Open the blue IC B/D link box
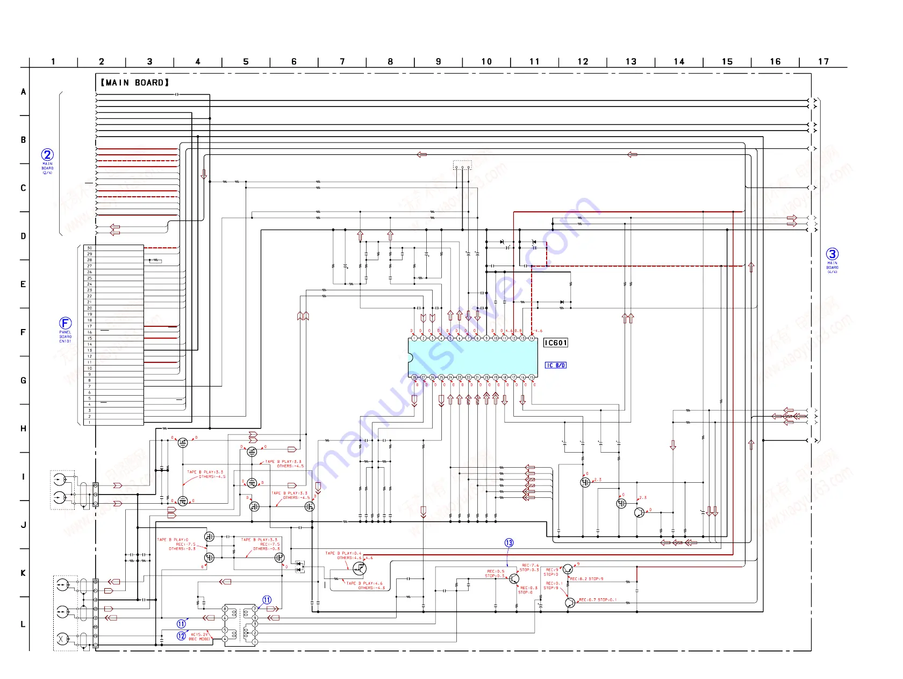The image size is (903, 679). [x=556, y=365]
